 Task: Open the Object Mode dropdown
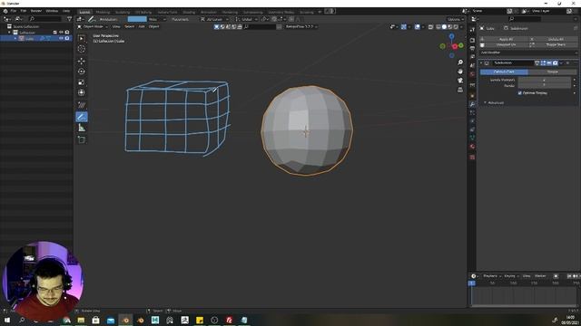[x=93, y=26]
